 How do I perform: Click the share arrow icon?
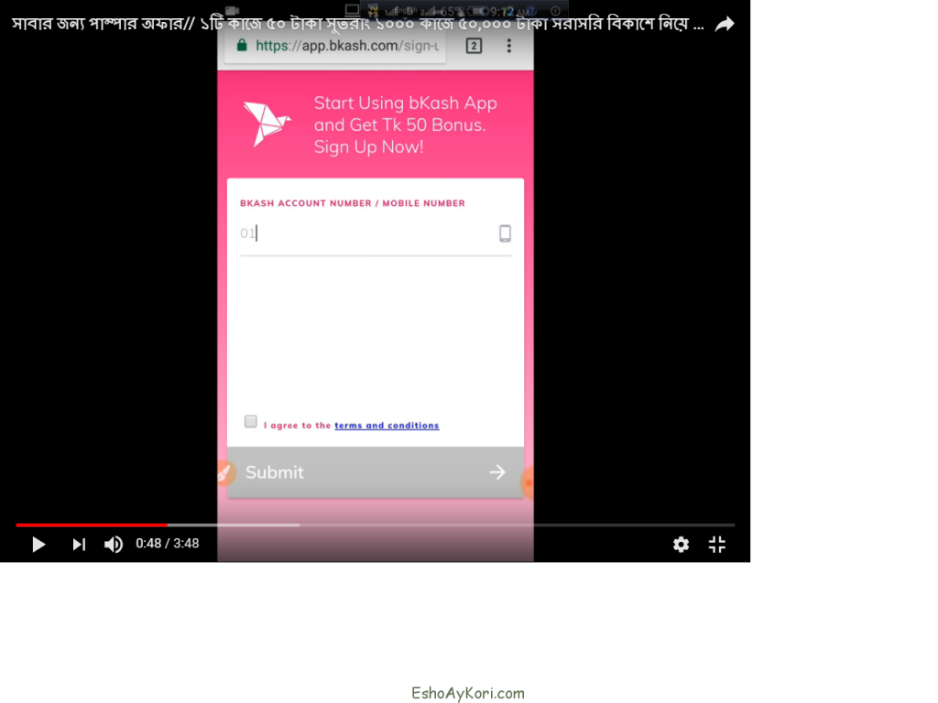click(725, 25)
